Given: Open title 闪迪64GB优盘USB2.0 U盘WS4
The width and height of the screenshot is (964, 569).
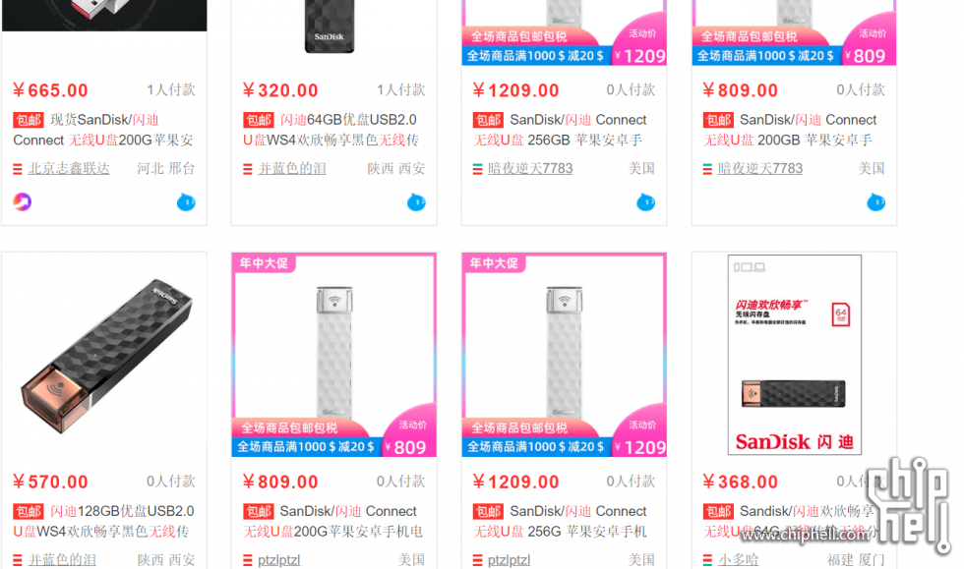Looking at the screenshot, I should click(331, 130).
